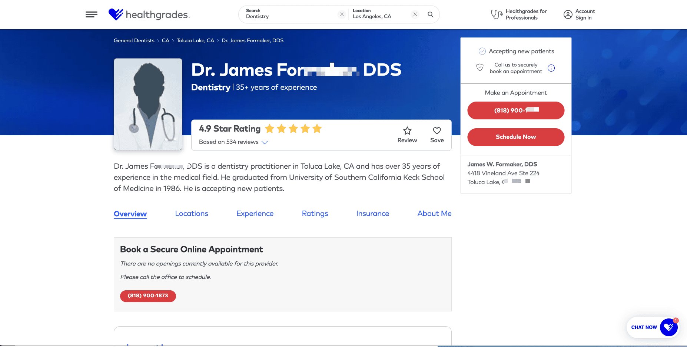Click the five gold rating stars
Viewport: 687px width, 347px height.
[293, 129]
